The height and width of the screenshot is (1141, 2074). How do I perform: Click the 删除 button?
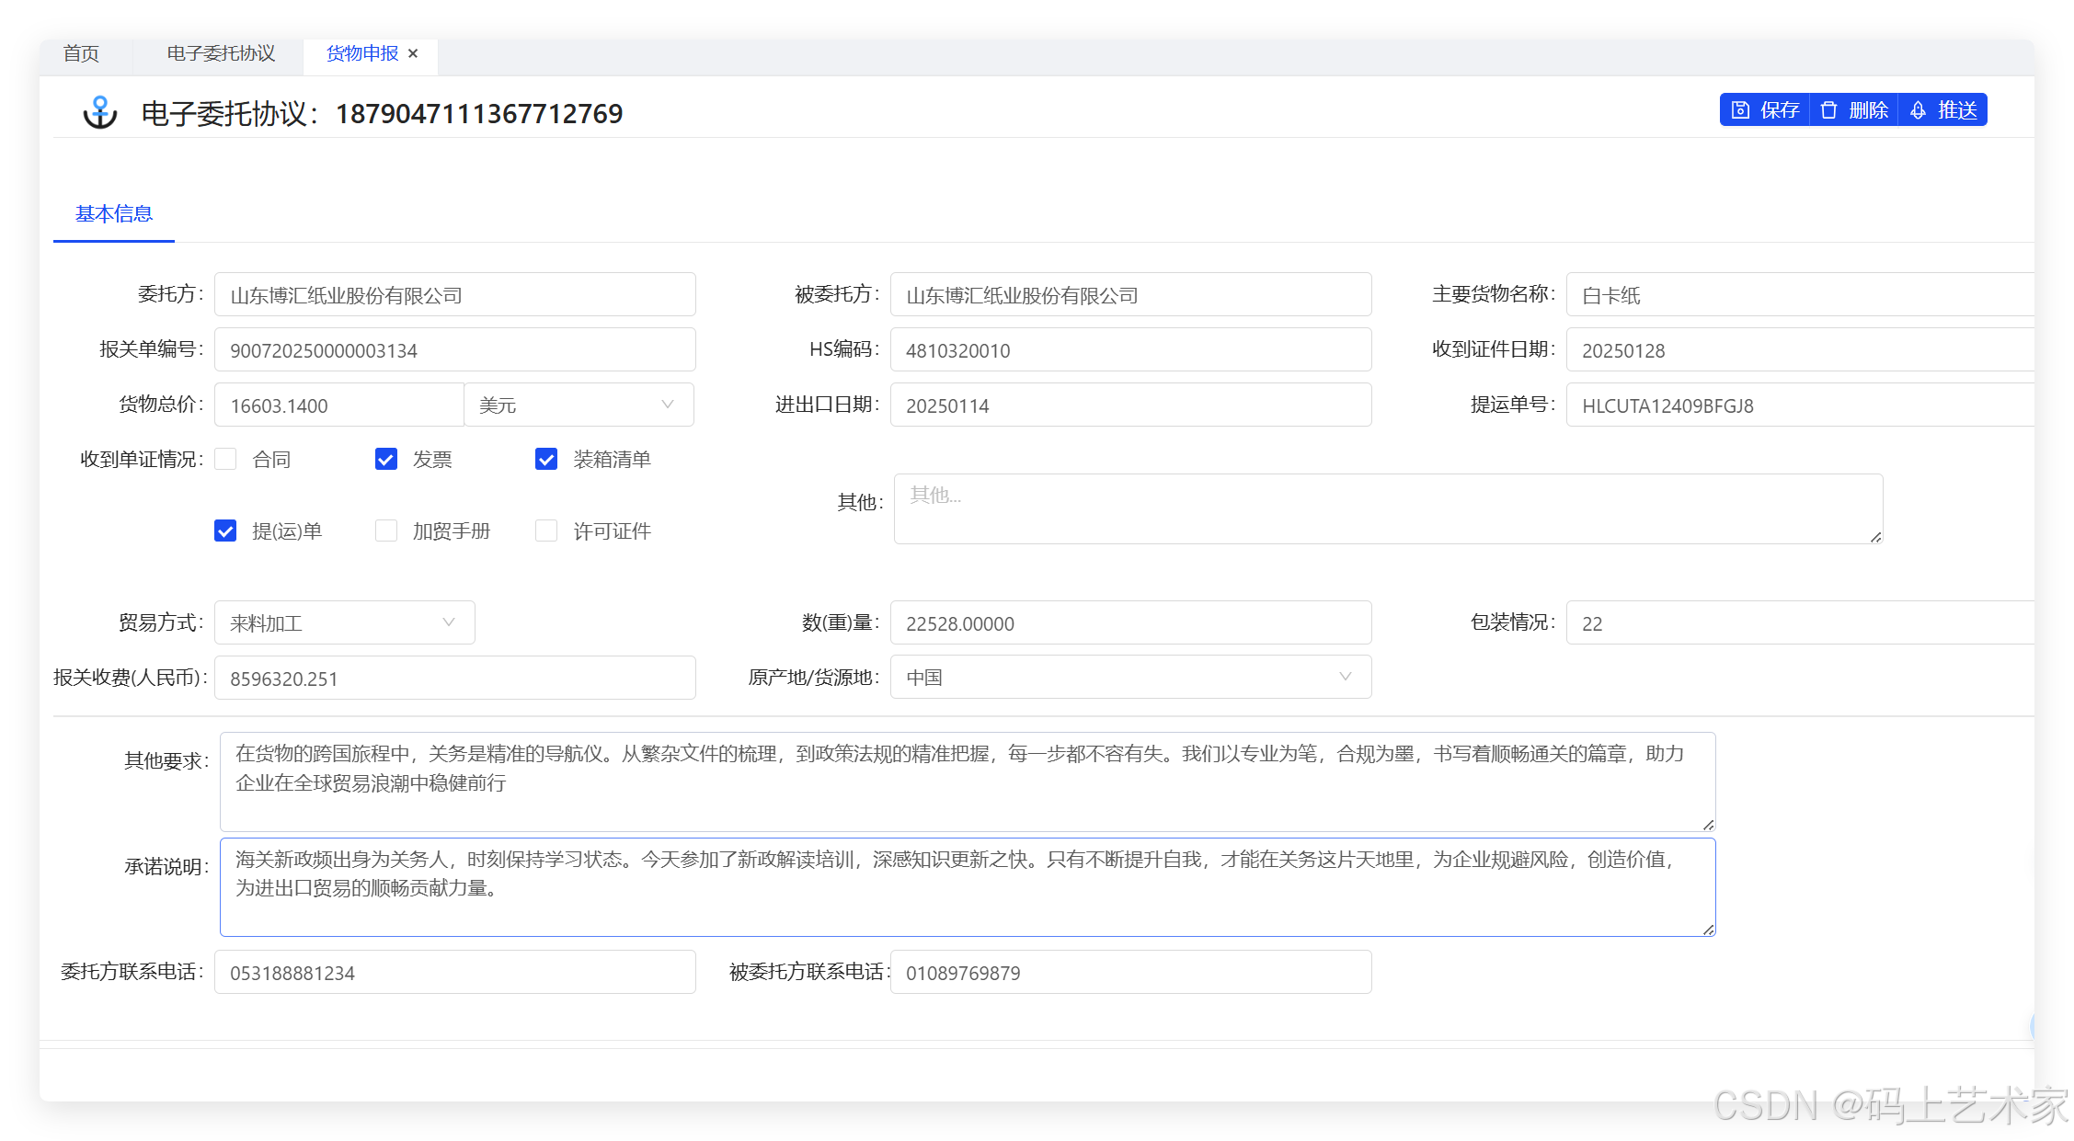[x=1853, y=110]
